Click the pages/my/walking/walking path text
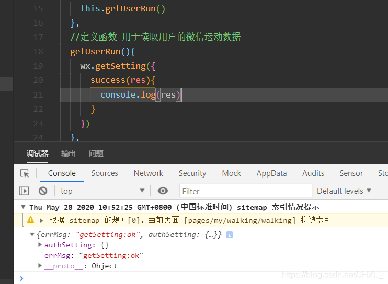 pyautogui.click(x=240, y=220)
